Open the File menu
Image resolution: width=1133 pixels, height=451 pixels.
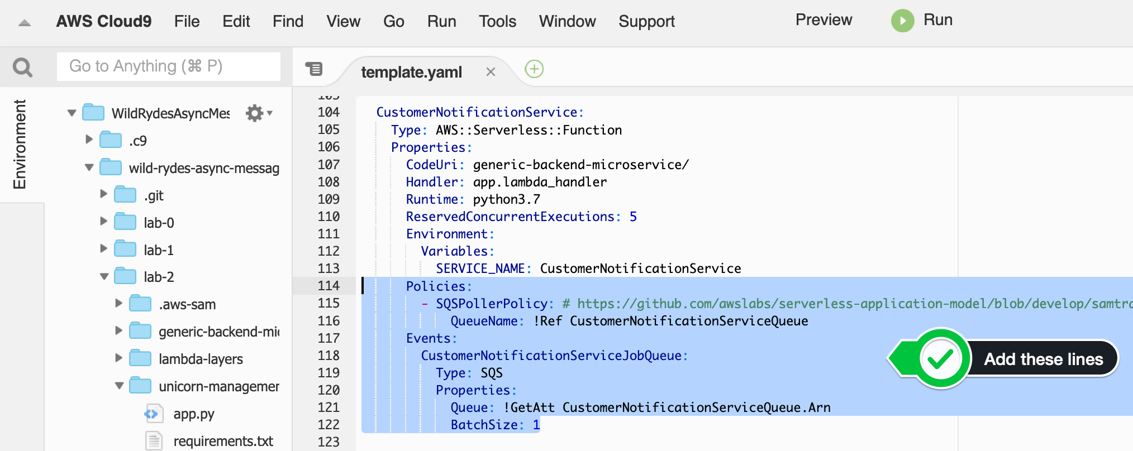(x=187, y=21)
